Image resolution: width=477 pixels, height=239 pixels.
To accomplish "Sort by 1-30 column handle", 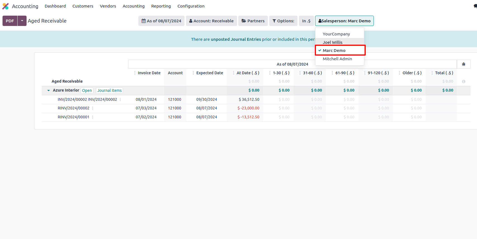I will click(270, 73).
